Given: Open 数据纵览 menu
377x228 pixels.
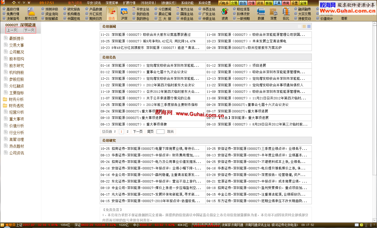Looking at the screenshot, I should 168,3.
